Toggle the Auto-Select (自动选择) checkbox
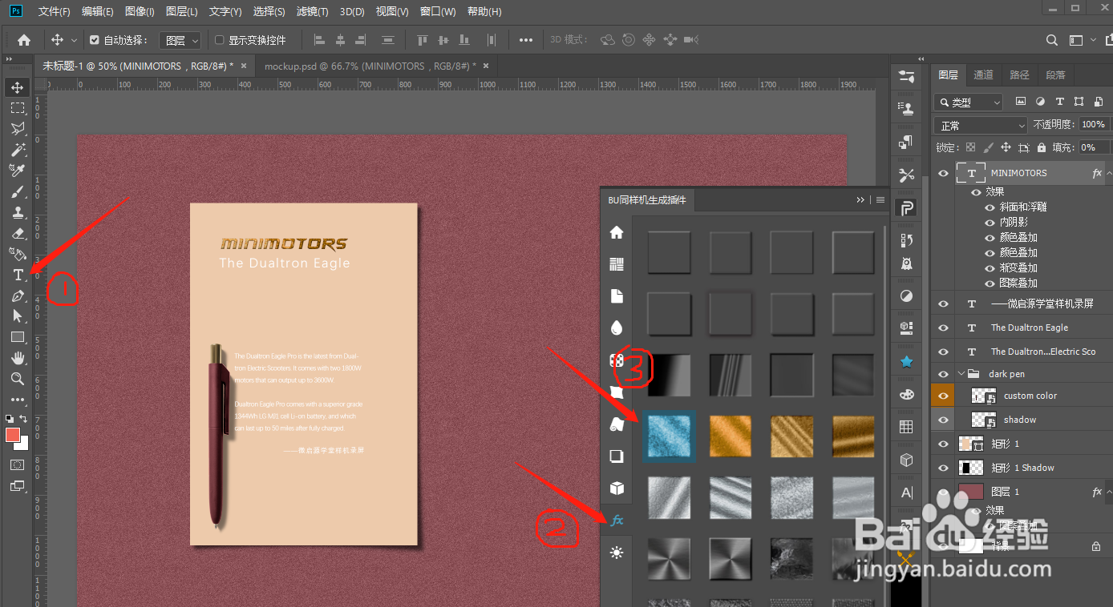This screenshot has height=607, width=1113. click(95, 40)
